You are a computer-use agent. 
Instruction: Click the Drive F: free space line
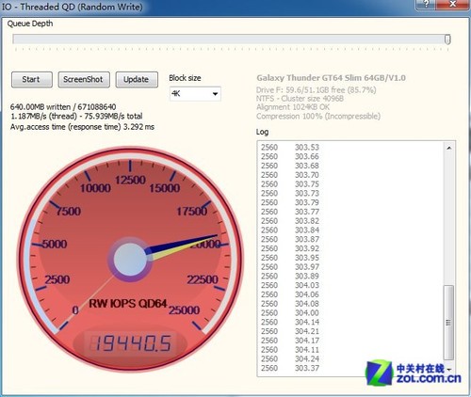pos(317,90)
